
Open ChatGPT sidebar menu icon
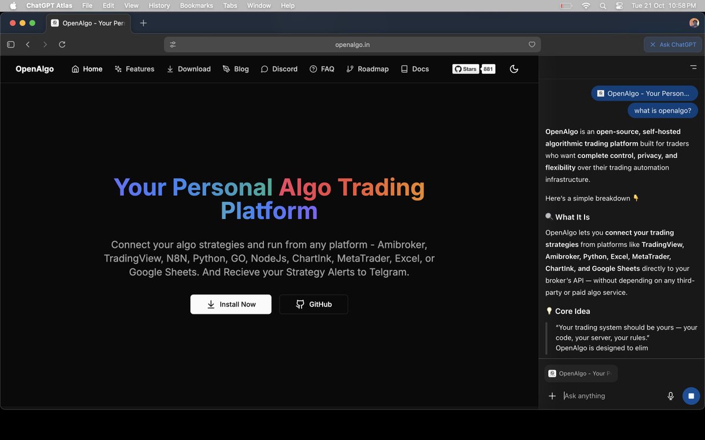click(x=693, y=67)
